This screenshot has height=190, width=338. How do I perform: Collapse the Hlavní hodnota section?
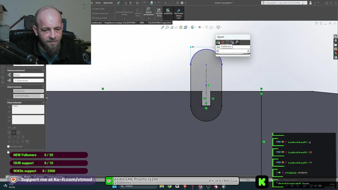tap(43, 87)
